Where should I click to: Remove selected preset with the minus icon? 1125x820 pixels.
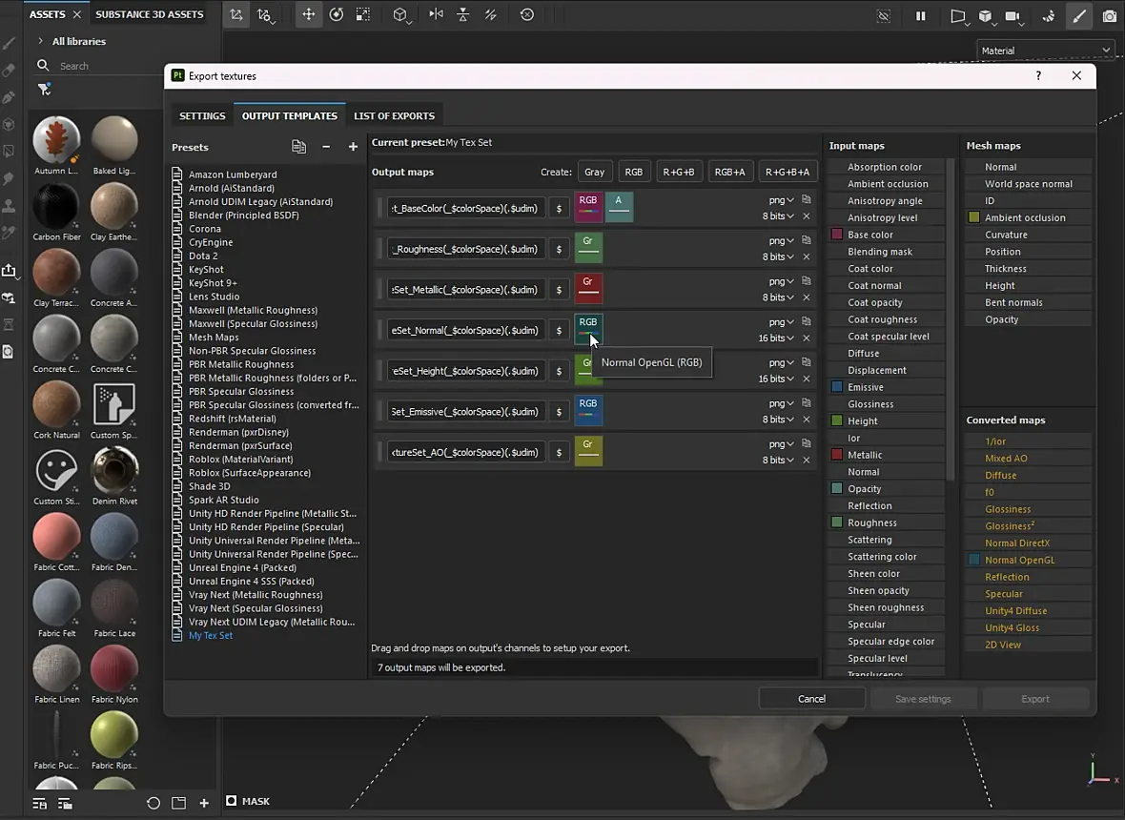326,147
